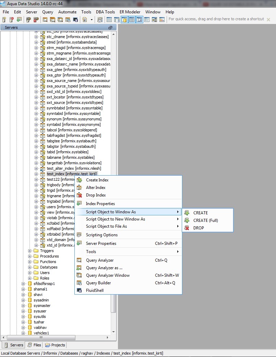Click the CREATE script icon in the submenu
276x357 pixels.
[187, 213]
